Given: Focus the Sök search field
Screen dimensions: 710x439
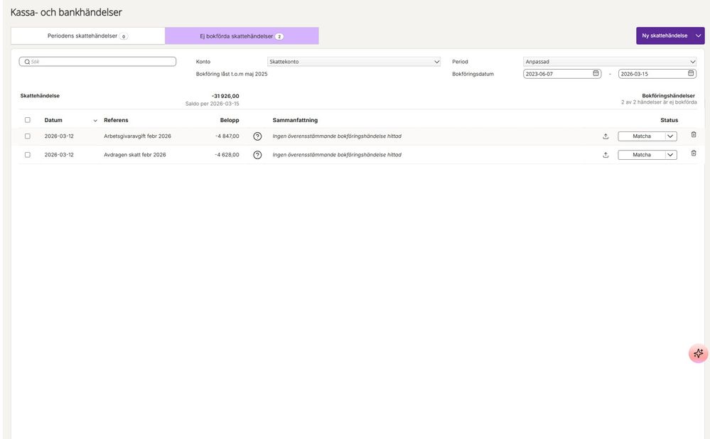Looking at the screenshot, I should click(97, 62).
